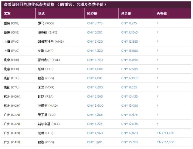Click destination 伦敦 (LHR) in the Guangzhou row
Viewport: 193px width, 149px height.
[x=46, y=133]
